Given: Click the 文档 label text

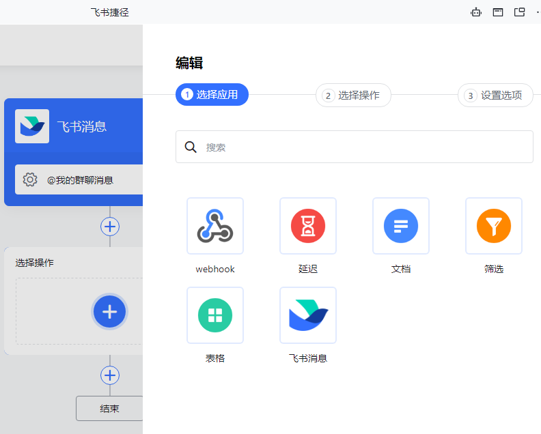Looking at the screenshot, I should coord(400,269).
